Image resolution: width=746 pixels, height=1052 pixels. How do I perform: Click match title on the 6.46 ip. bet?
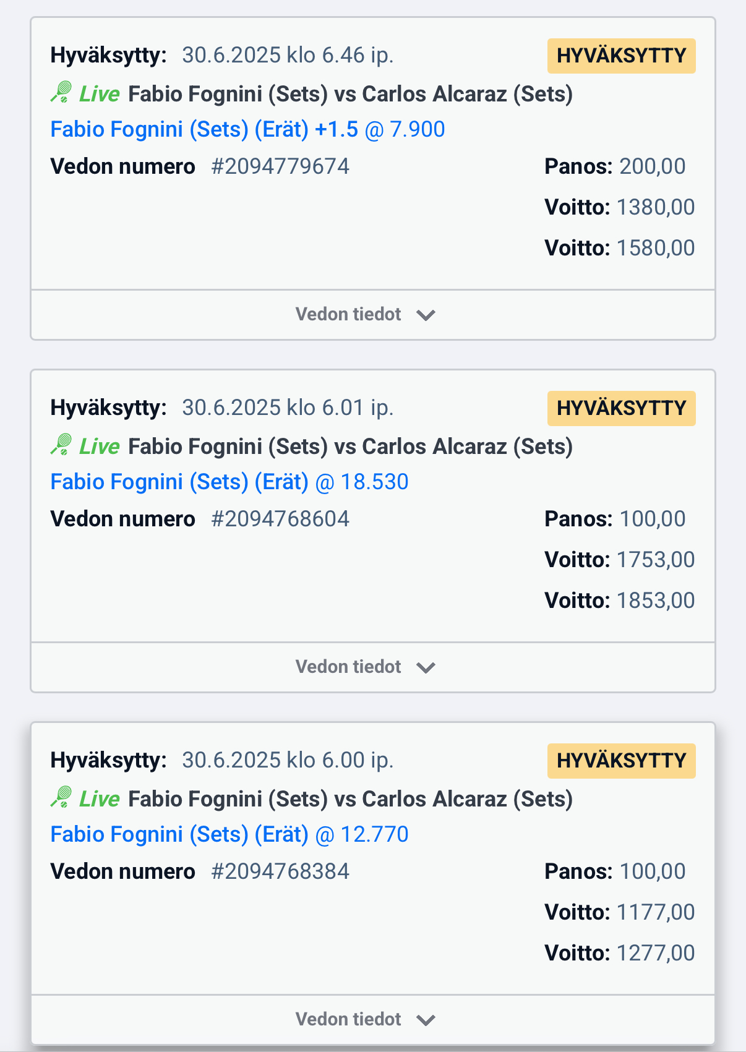pyautogui.click(x=350, y=94)
